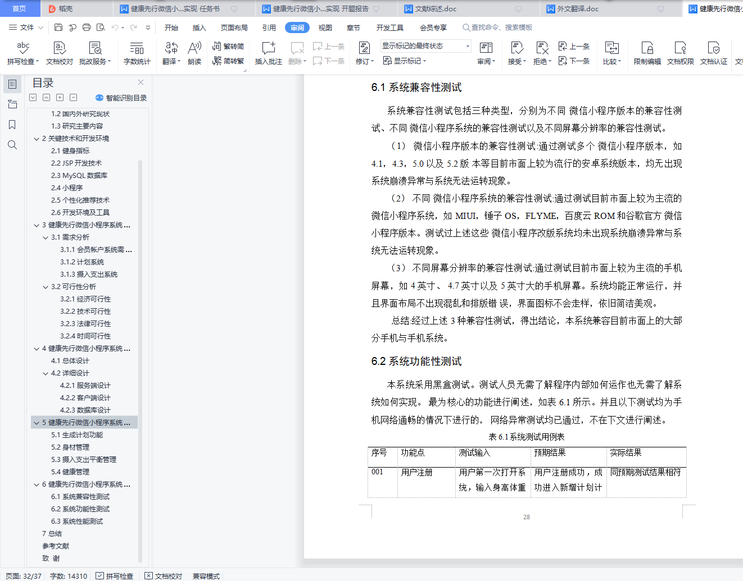Image resolution: width=743 pixels, height=581 pixels.
Task: Open 文档认证 document certification
Action: [x=714, y=53]
